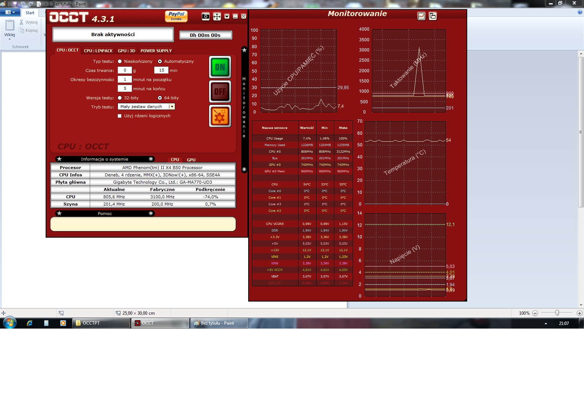
Task: Edit the duration hours field
Action: tap(125, 70)
